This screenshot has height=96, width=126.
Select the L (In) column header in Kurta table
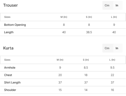coord(112,60)
